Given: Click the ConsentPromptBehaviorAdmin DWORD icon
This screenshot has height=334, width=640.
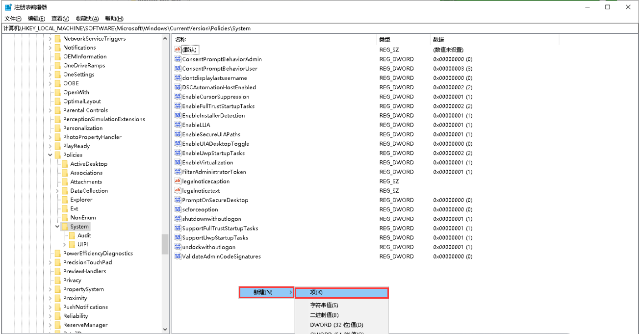Looking at the screenshot, I should click(178, 59).
